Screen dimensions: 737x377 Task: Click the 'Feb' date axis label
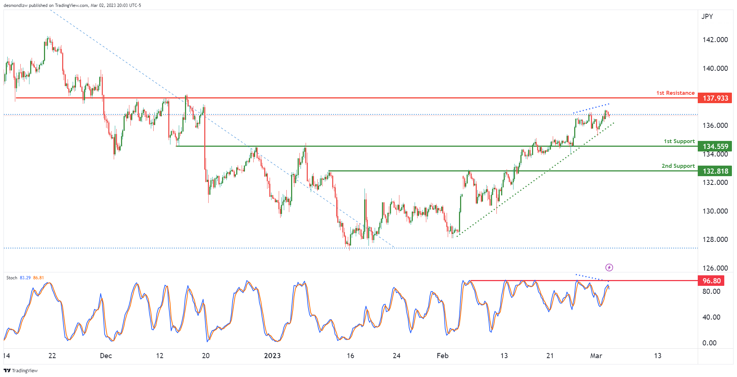point(443,356)
